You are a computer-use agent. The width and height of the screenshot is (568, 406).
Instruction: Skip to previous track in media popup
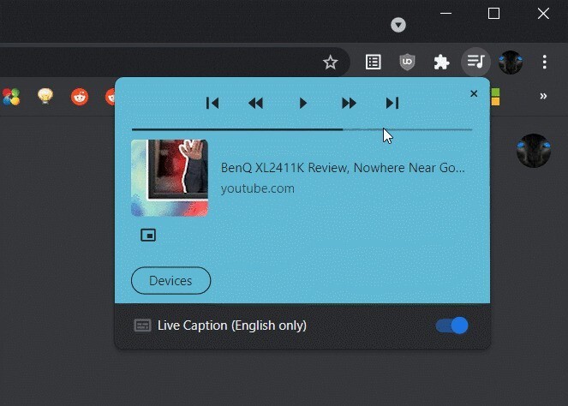212,104
